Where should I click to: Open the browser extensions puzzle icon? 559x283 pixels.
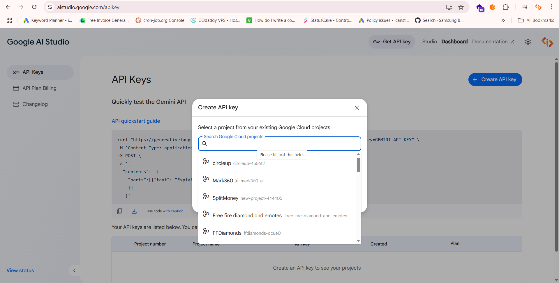coord(506,7)
